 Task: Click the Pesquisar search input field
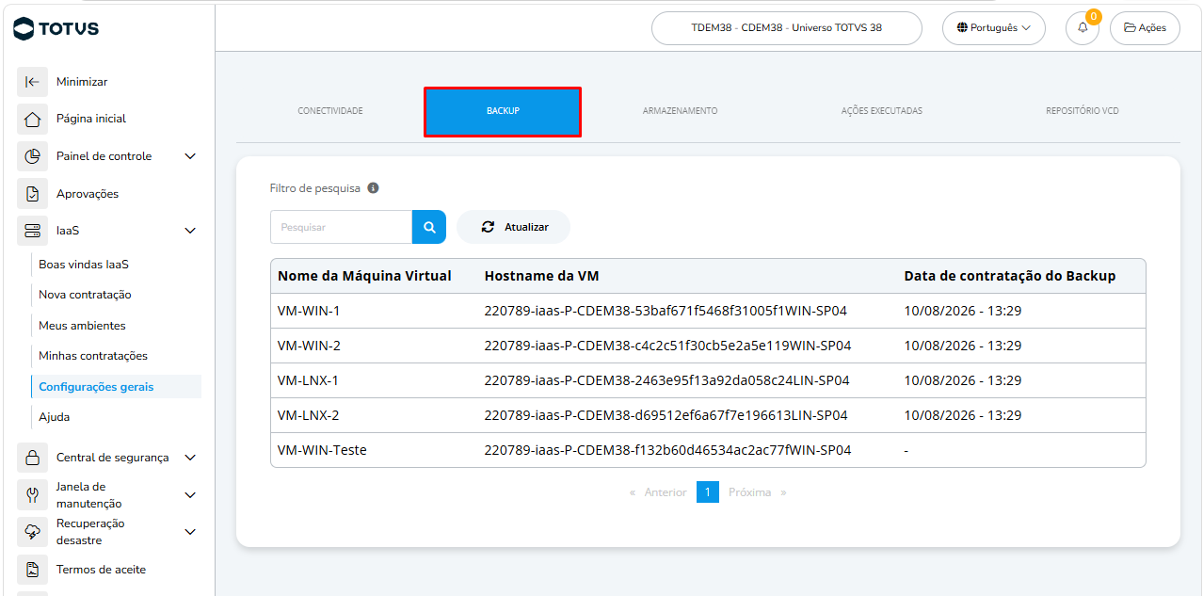341,227
